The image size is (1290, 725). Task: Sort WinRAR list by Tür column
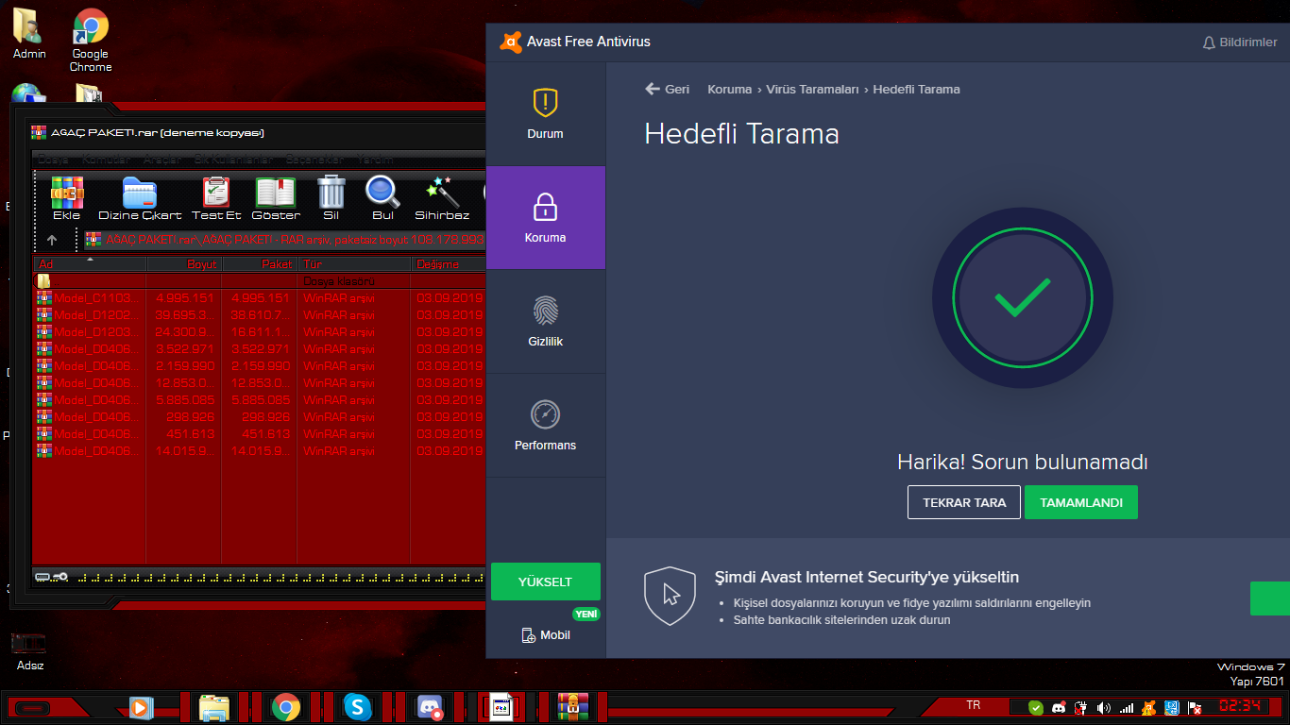pos(354,264)
